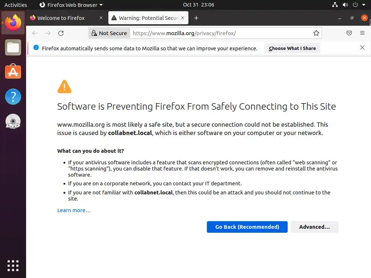
Task: Open the Pocket save icon
Action: 349,33
